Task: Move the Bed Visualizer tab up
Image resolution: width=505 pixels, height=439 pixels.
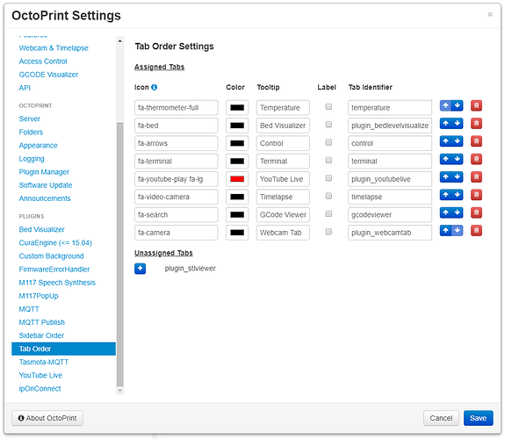Action: (445, 123)
